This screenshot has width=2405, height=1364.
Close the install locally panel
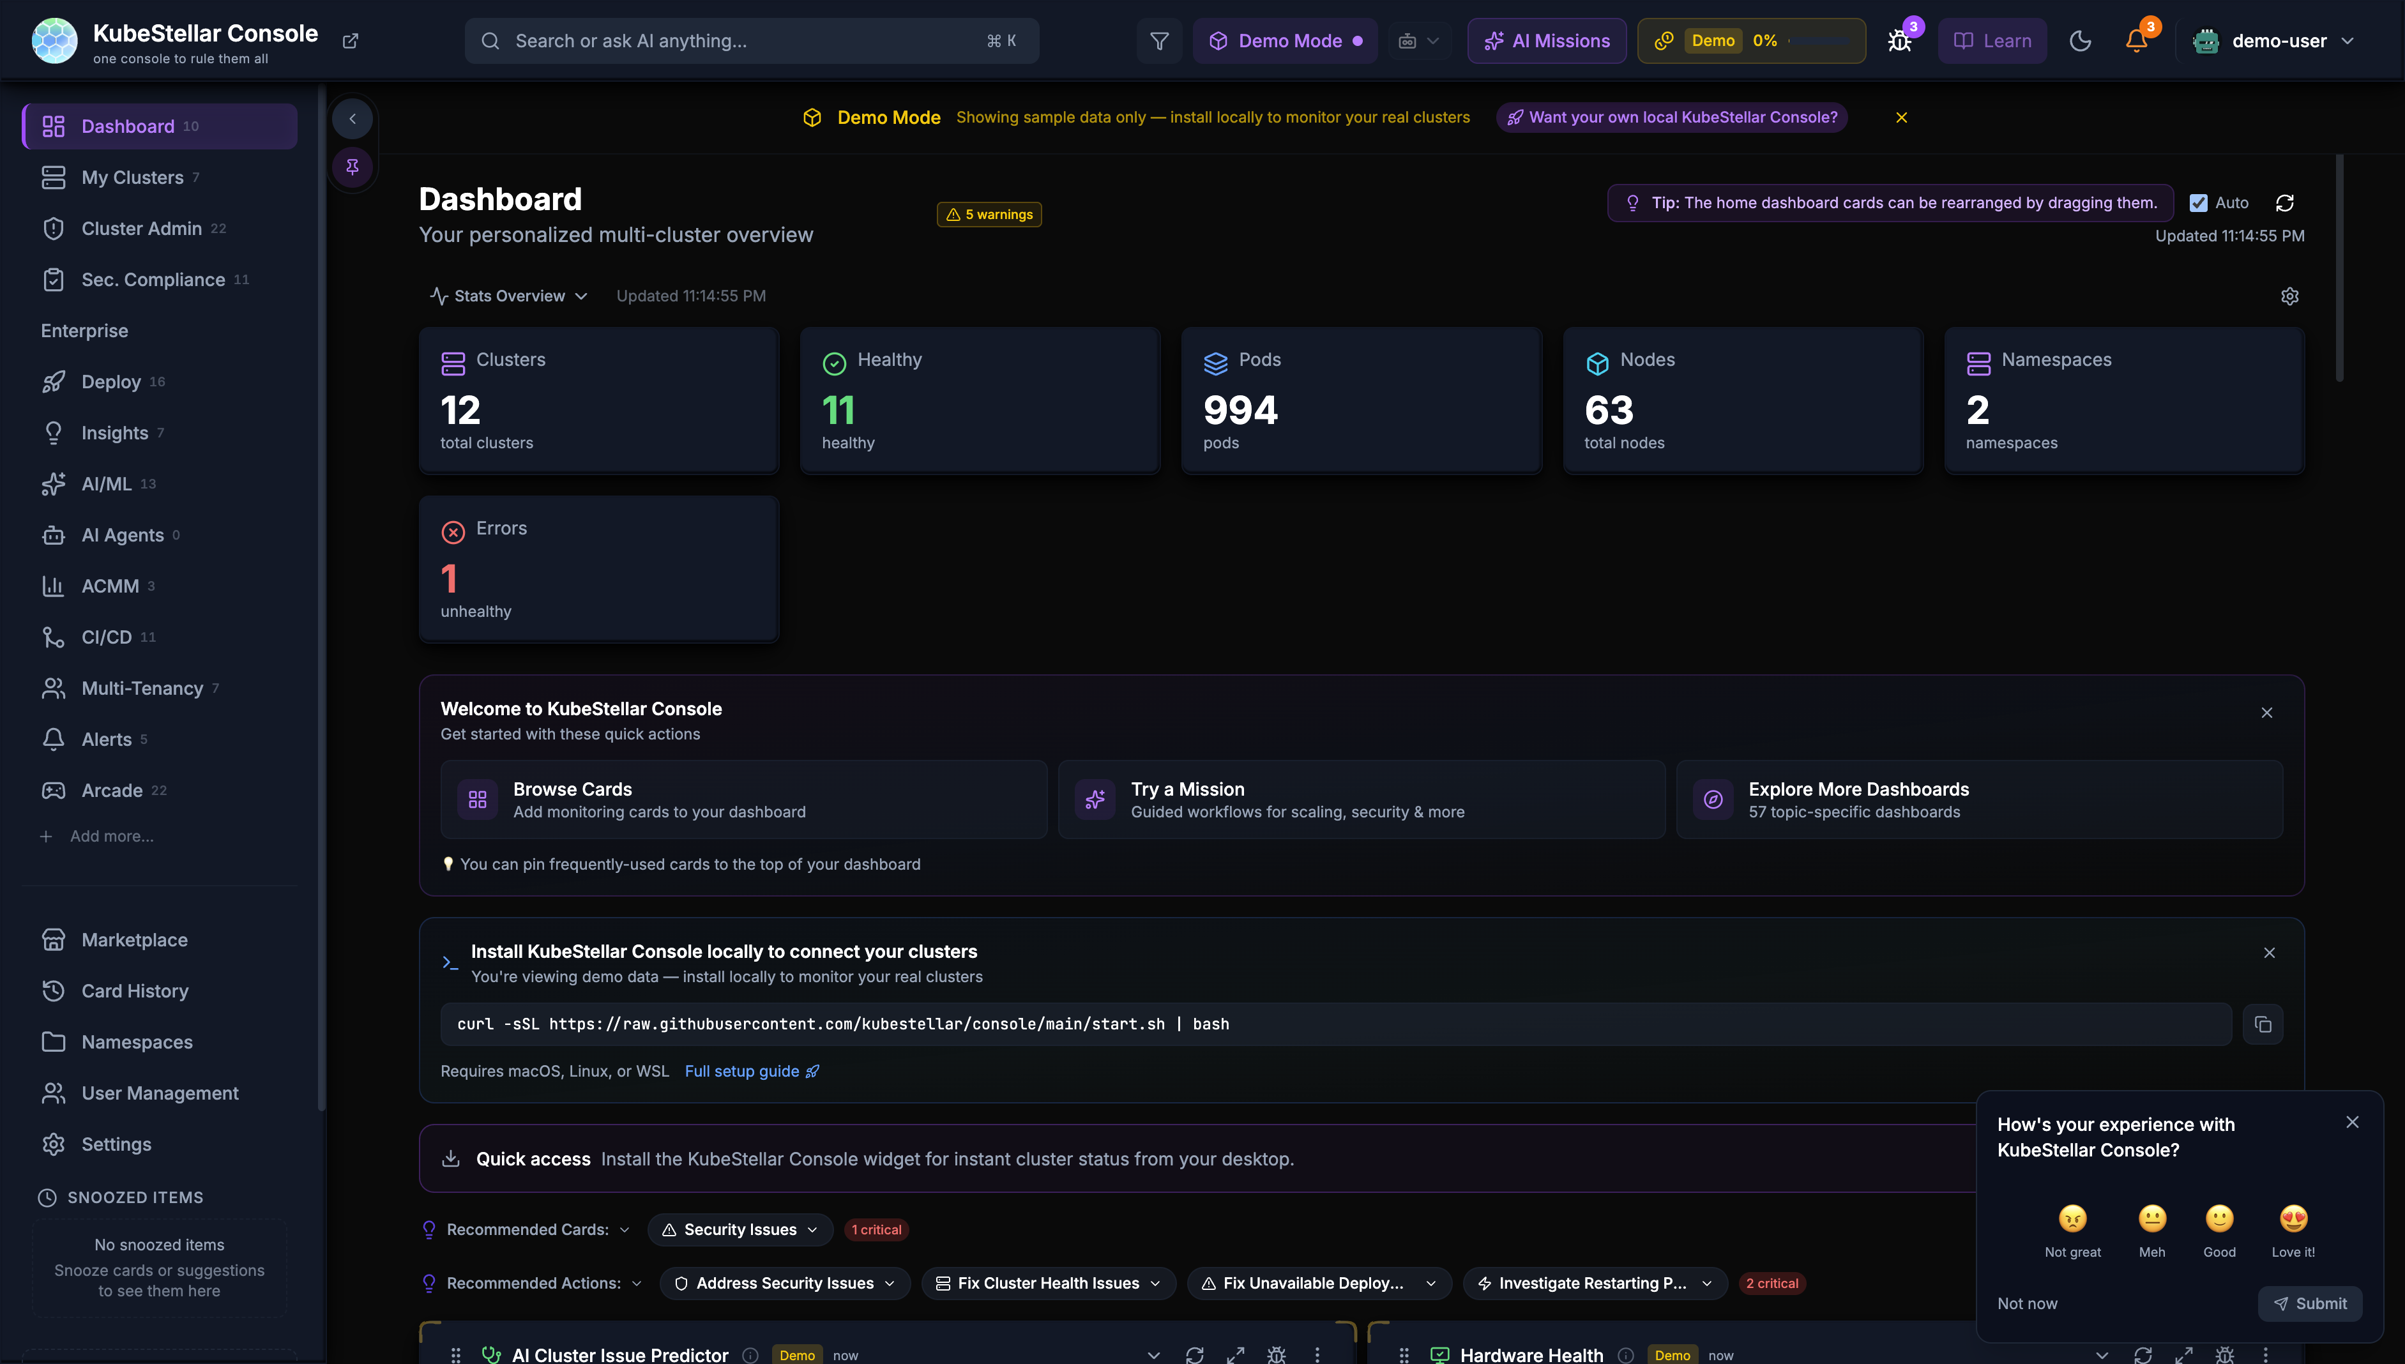coord(2268,953)
